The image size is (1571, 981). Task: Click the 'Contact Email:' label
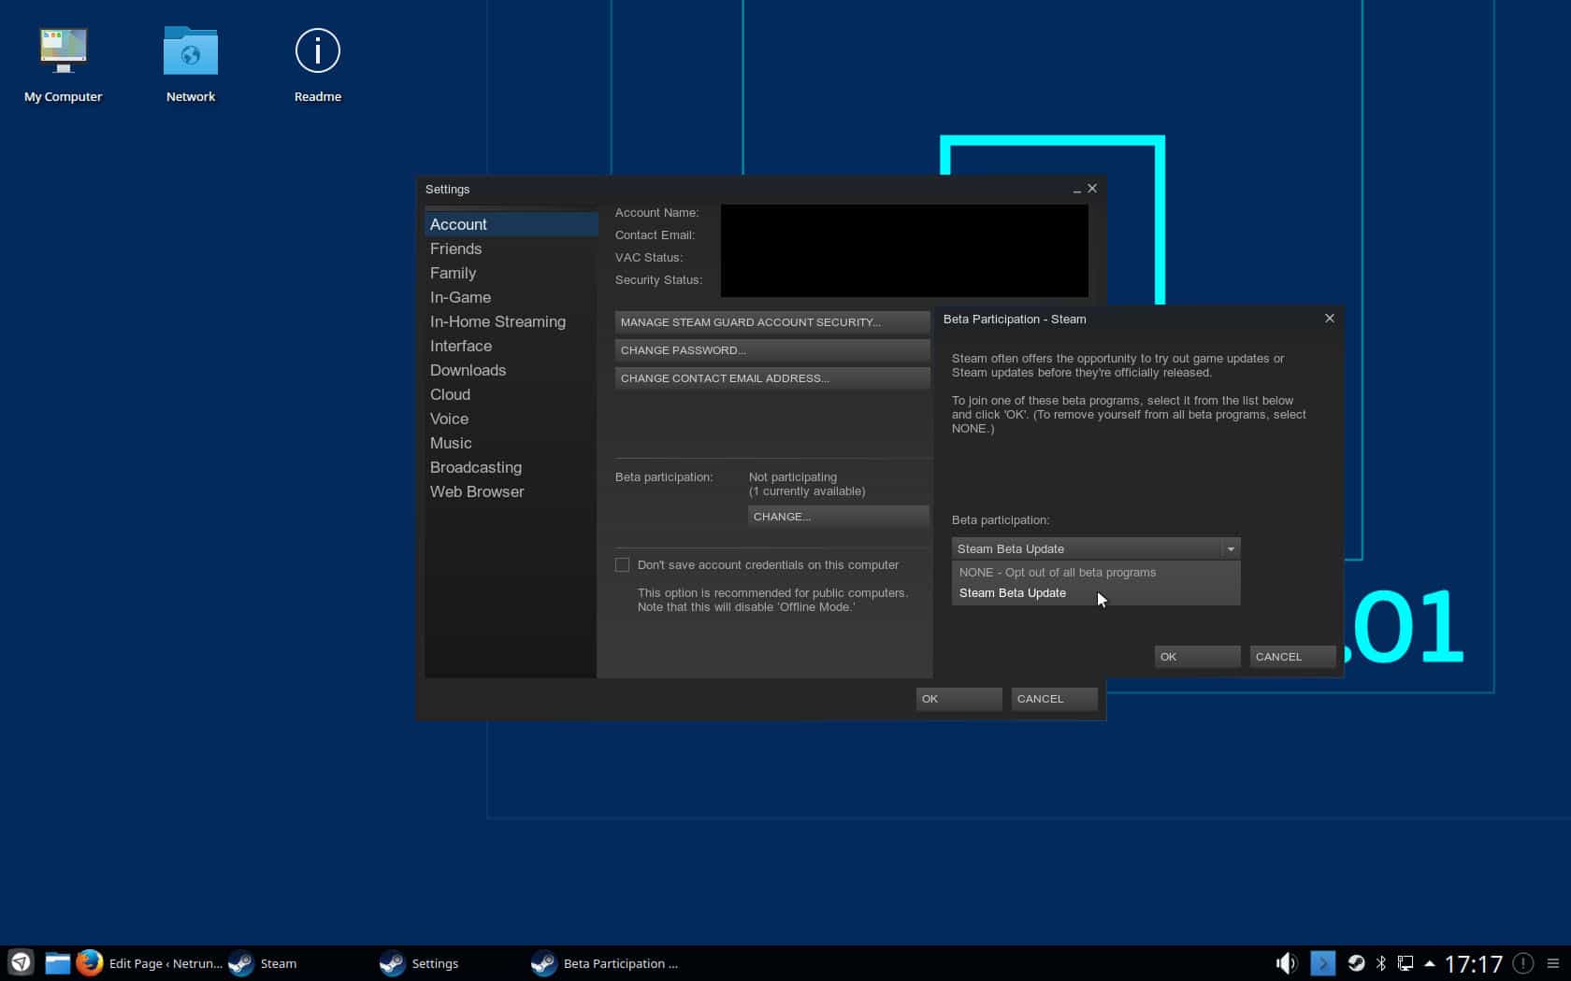tap(655, 235)
